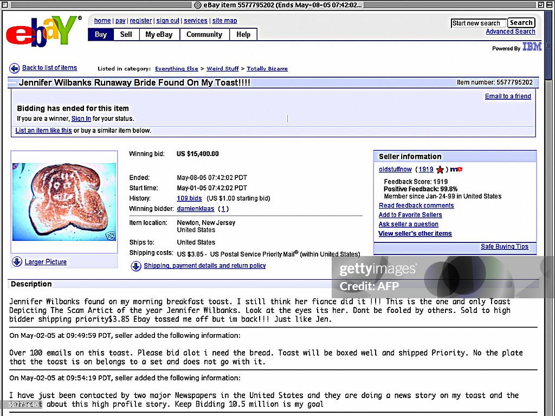Click the Shipping details down-arrow icon
The width and height of the screenshot is (555, 416).
click(x=136, y=266)
